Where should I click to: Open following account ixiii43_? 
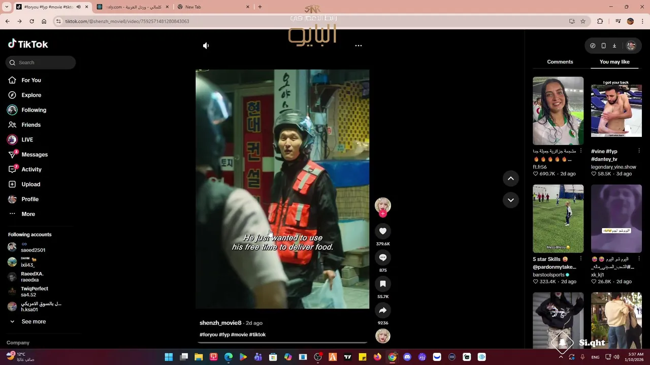[28, 262]
